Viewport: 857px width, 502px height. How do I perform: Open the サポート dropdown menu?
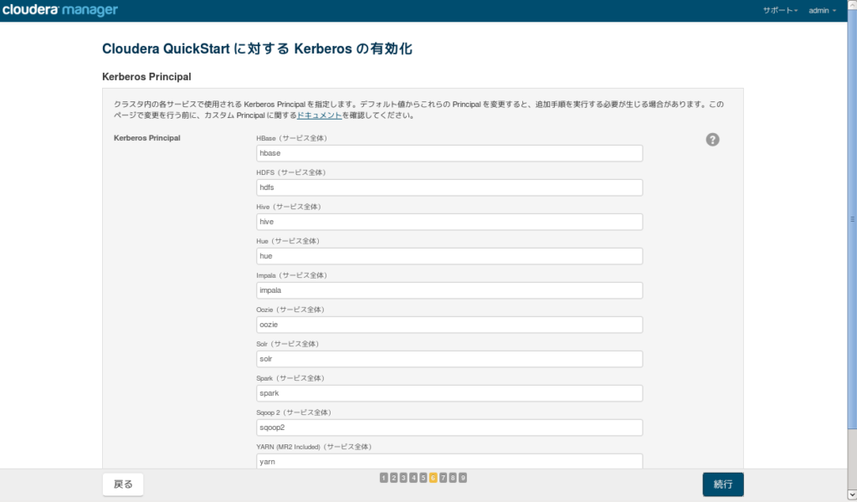(780, 10)
